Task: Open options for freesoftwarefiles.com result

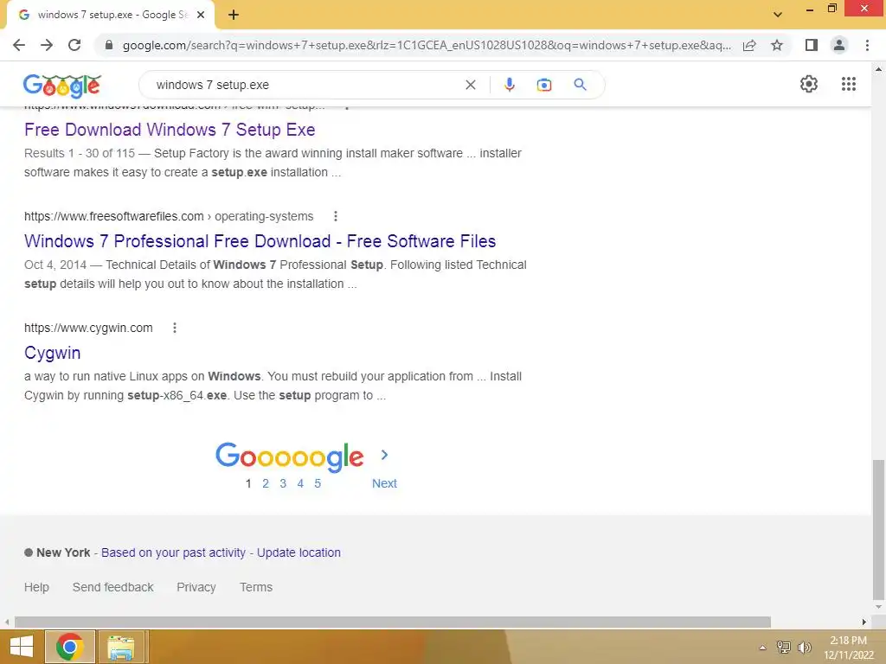Action: 336,216
